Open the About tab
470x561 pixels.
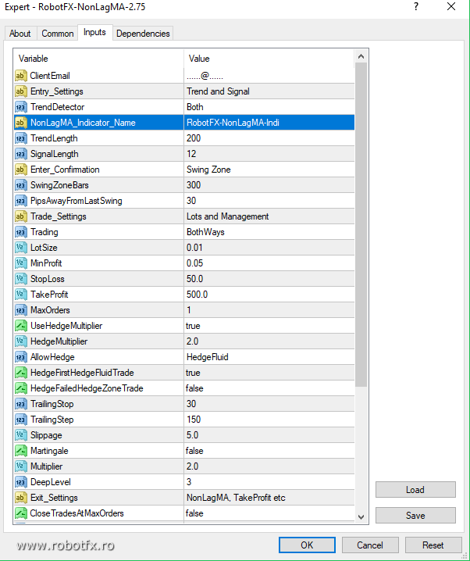20,34
